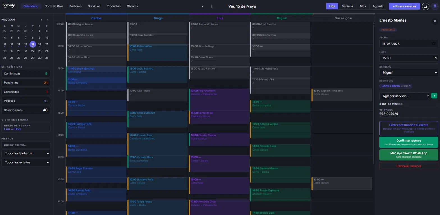
Task: Focus the Buscar cliente search field
Action: pyautogui.click(x=26, y=145)
